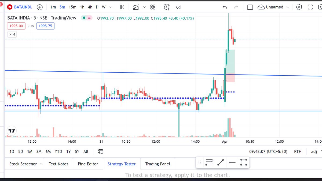
Task: Enter fullscreen mode with the brackets icon
Action: tap(310, 7)
